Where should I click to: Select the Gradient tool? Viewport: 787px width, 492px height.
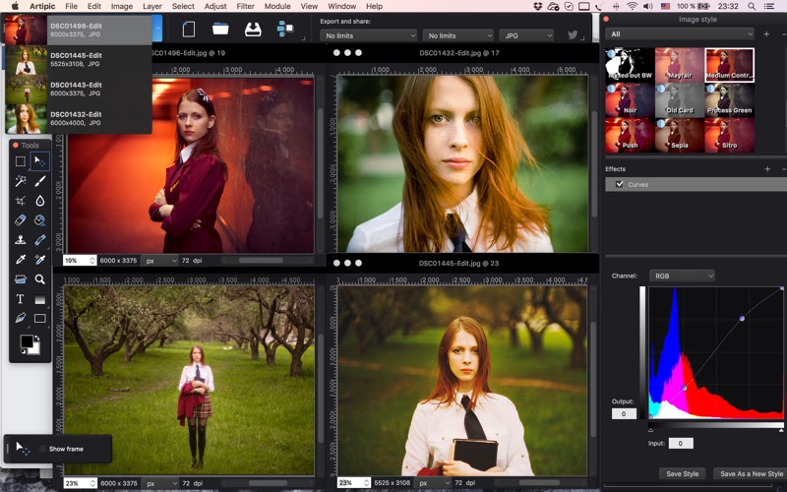tap(40, 299)
